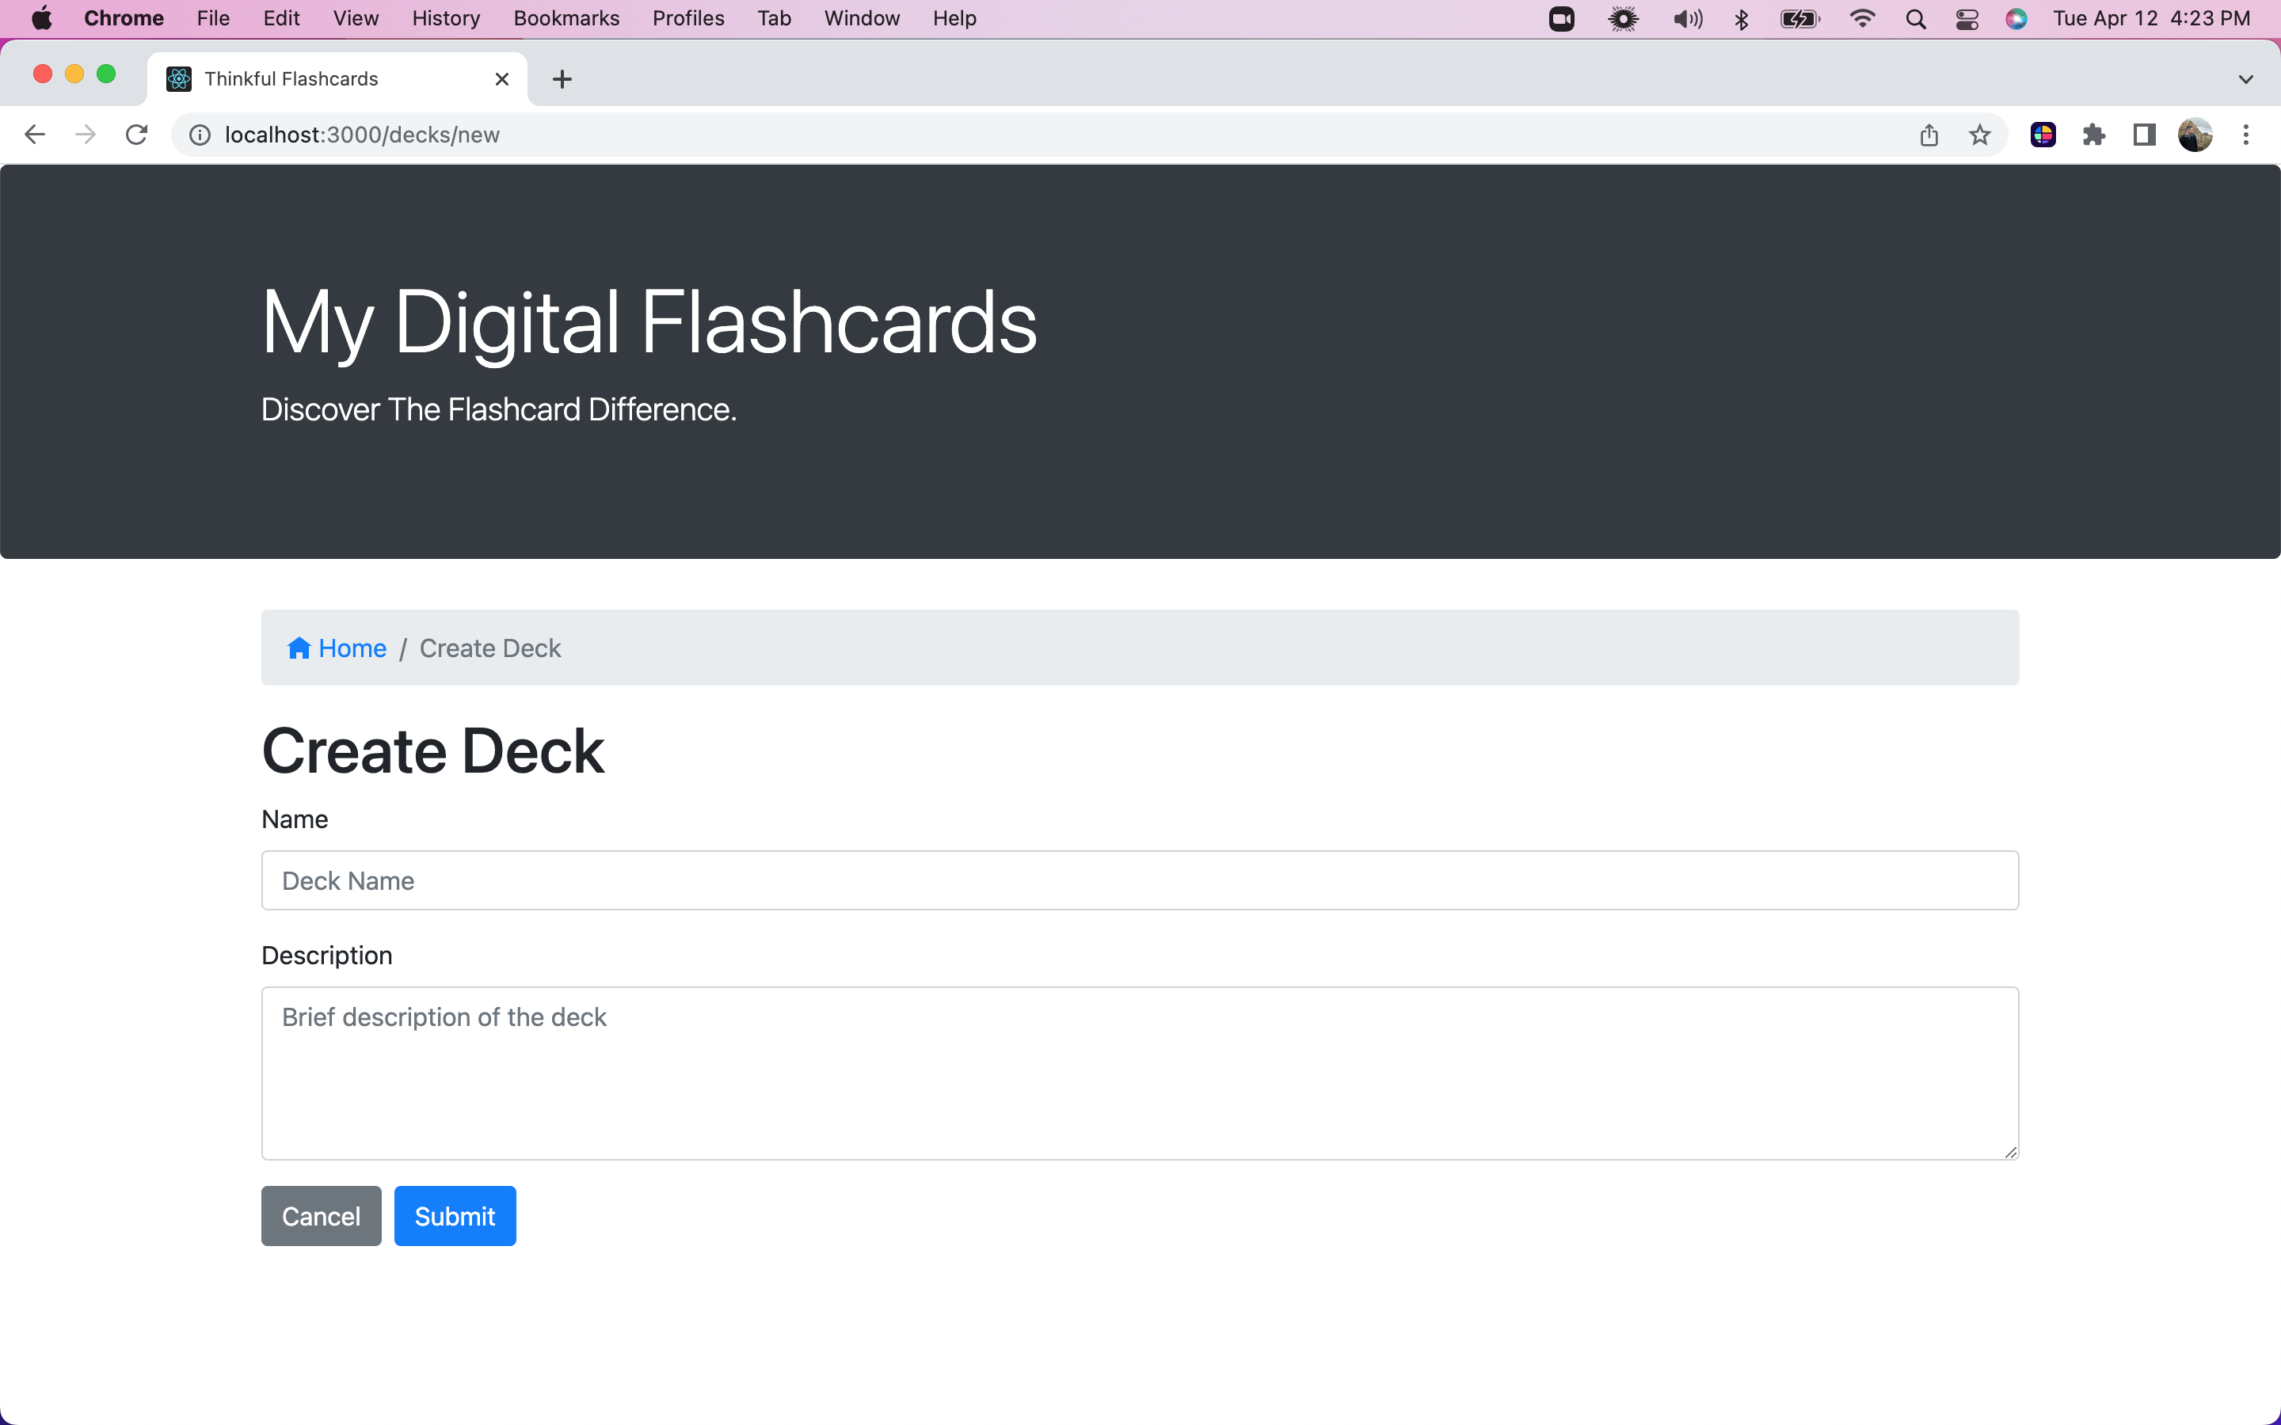Image resolution: width=2281 pixels, height=1425 pixels.
Task: Open macOS Control Center toggles icon
Action: tap(1967, 19)
